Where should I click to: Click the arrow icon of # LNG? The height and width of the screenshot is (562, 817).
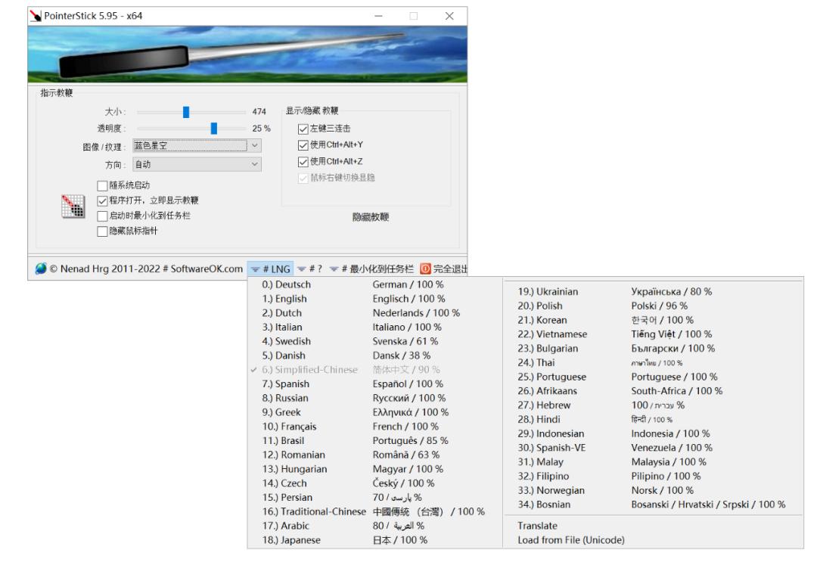click(256, 269)
